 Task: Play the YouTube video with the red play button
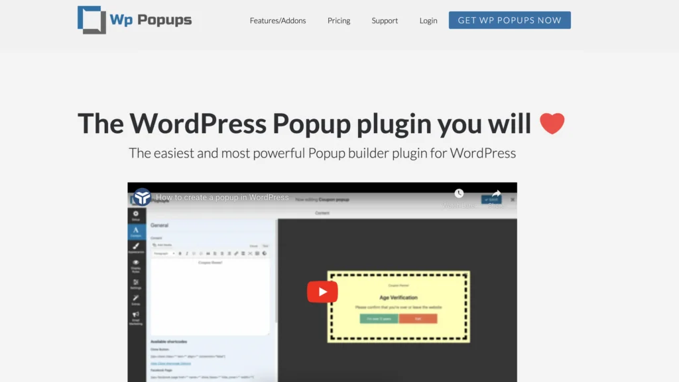tap(322, 292)
